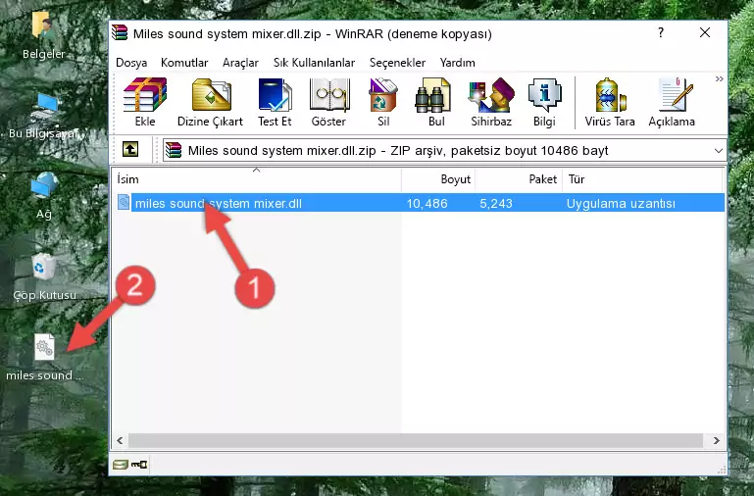Click the WinRAR title bar icon
The width and height of the screenshot is (754, 496).
click(x=120, y=33)
